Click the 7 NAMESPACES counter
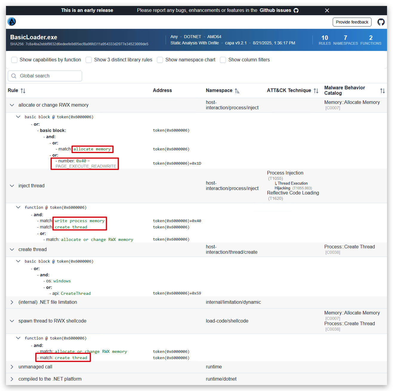 (x=346, y=40)
